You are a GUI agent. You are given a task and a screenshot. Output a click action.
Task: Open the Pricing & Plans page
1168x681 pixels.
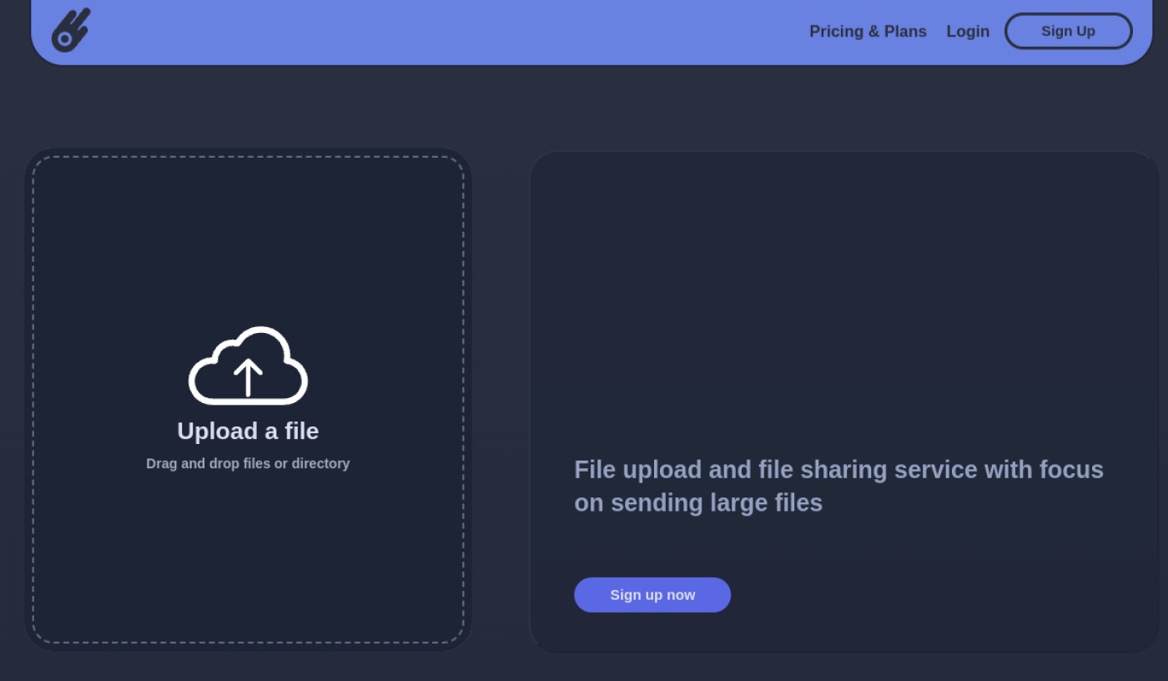[868, 31]
